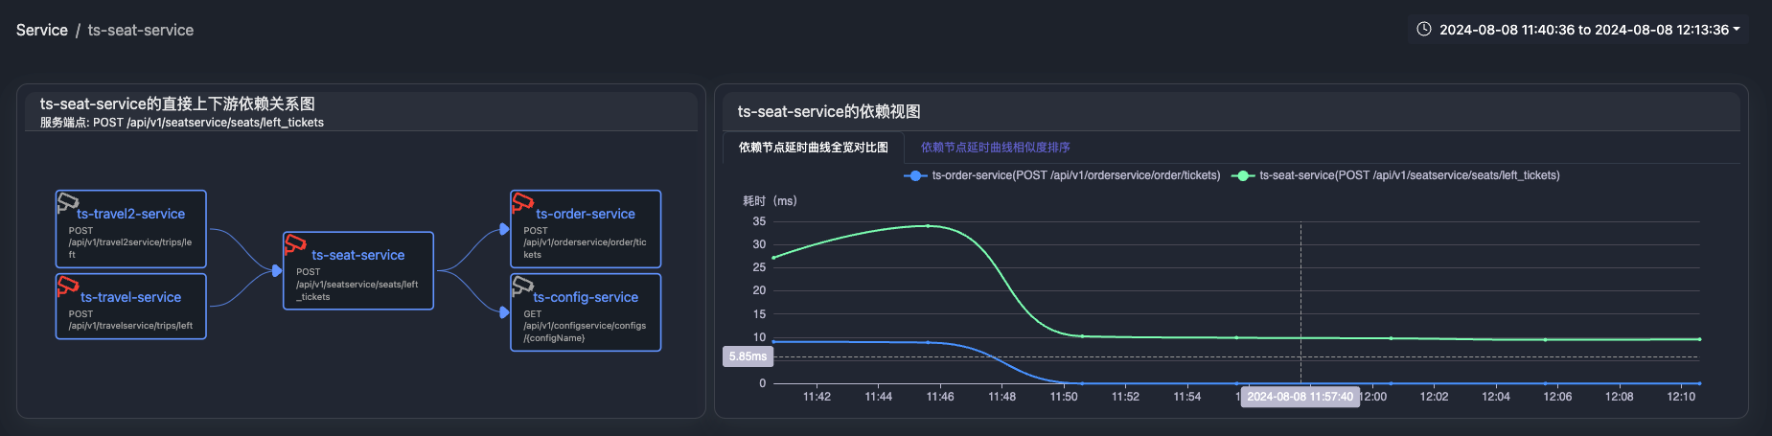
Task: Click the ts-order-service red camera icon
Action: click(522, 202)
